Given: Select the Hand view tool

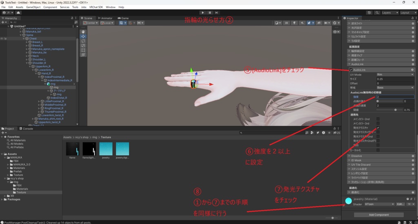Looking at the screenshot, I should click(x=83, y=32).
